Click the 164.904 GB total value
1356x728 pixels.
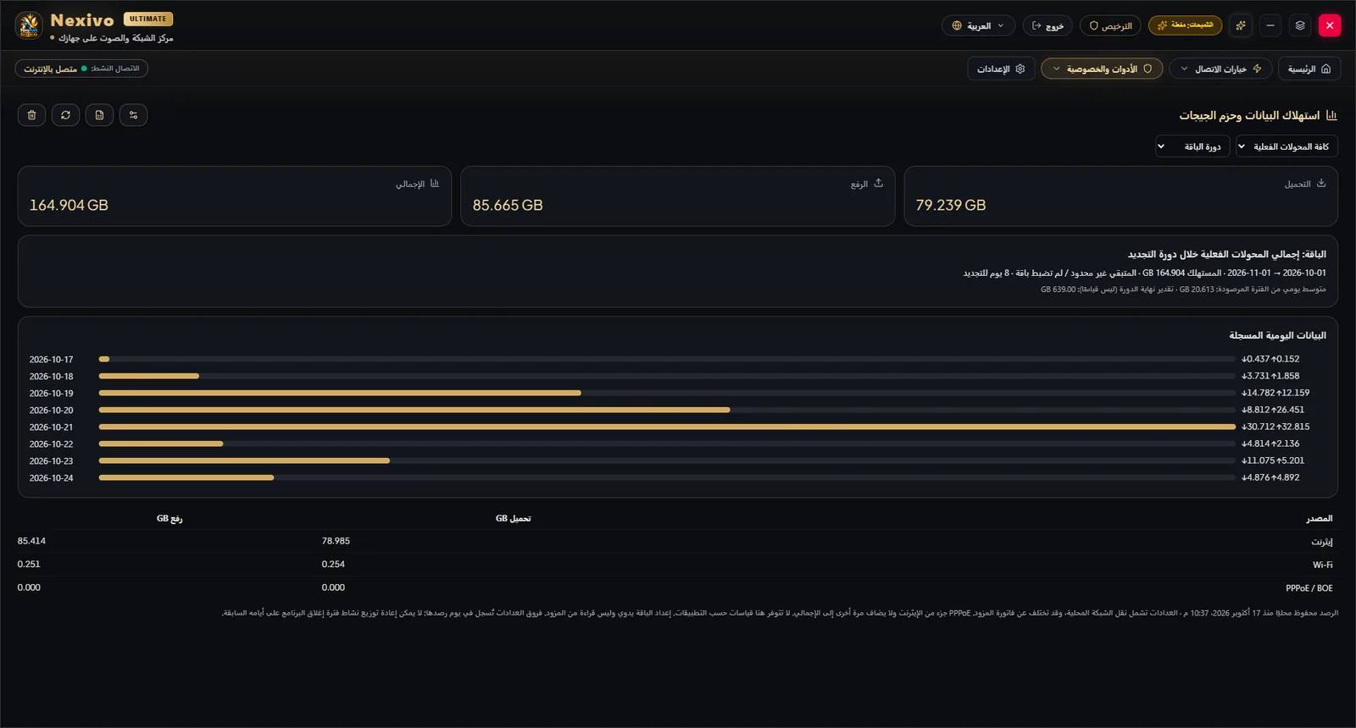point(69,205)
